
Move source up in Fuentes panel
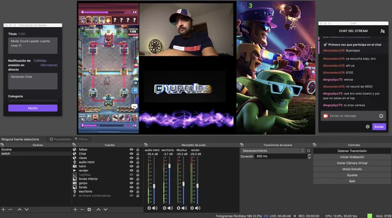click(99, 209)
